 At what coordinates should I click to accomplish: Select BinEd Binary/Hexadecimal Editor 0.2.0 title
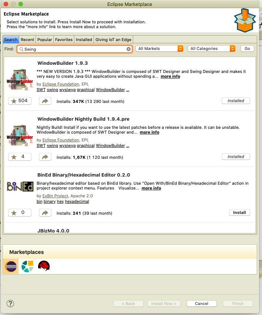tap(84, 175)
